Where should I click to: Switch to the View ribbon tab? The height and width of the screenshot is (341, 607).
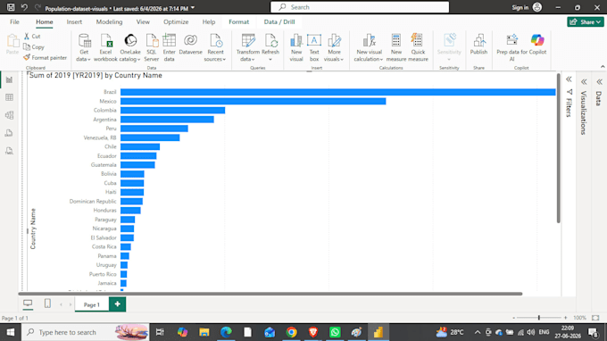143,22
